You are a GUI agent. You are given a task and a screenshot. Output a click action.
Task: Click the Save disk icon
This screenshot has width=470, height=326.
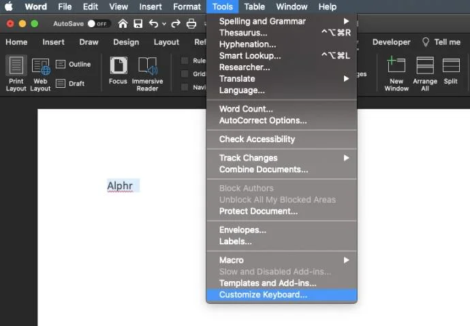tap(138, 23)
